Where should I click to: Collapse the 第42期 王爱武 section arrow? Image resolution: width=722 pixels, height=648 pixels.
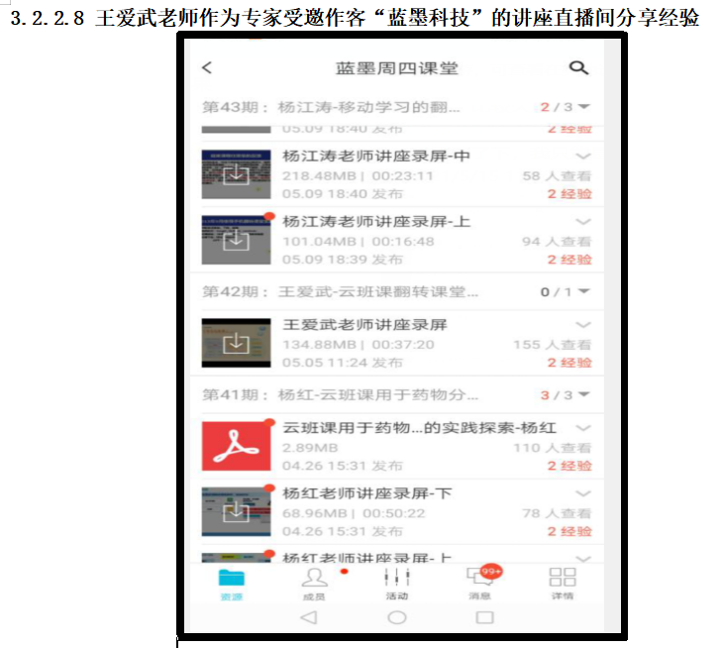click(584, 292)
